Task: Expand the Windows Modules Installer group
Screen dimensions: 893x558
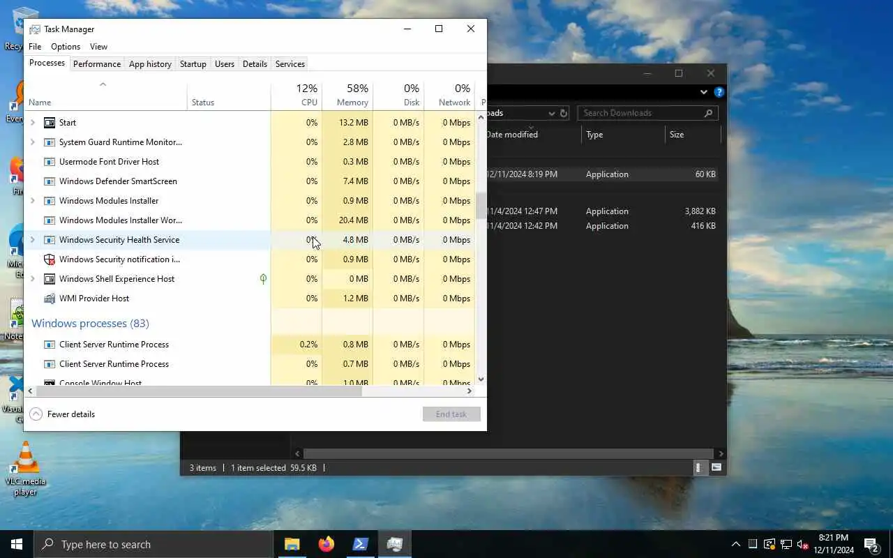Action: point(33,201)
